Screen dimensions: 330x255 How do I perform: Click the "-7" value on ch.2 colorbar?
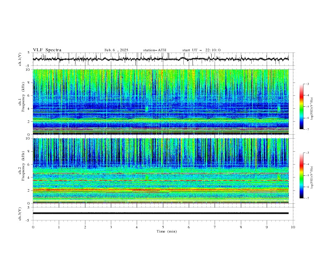pos(307,198)
